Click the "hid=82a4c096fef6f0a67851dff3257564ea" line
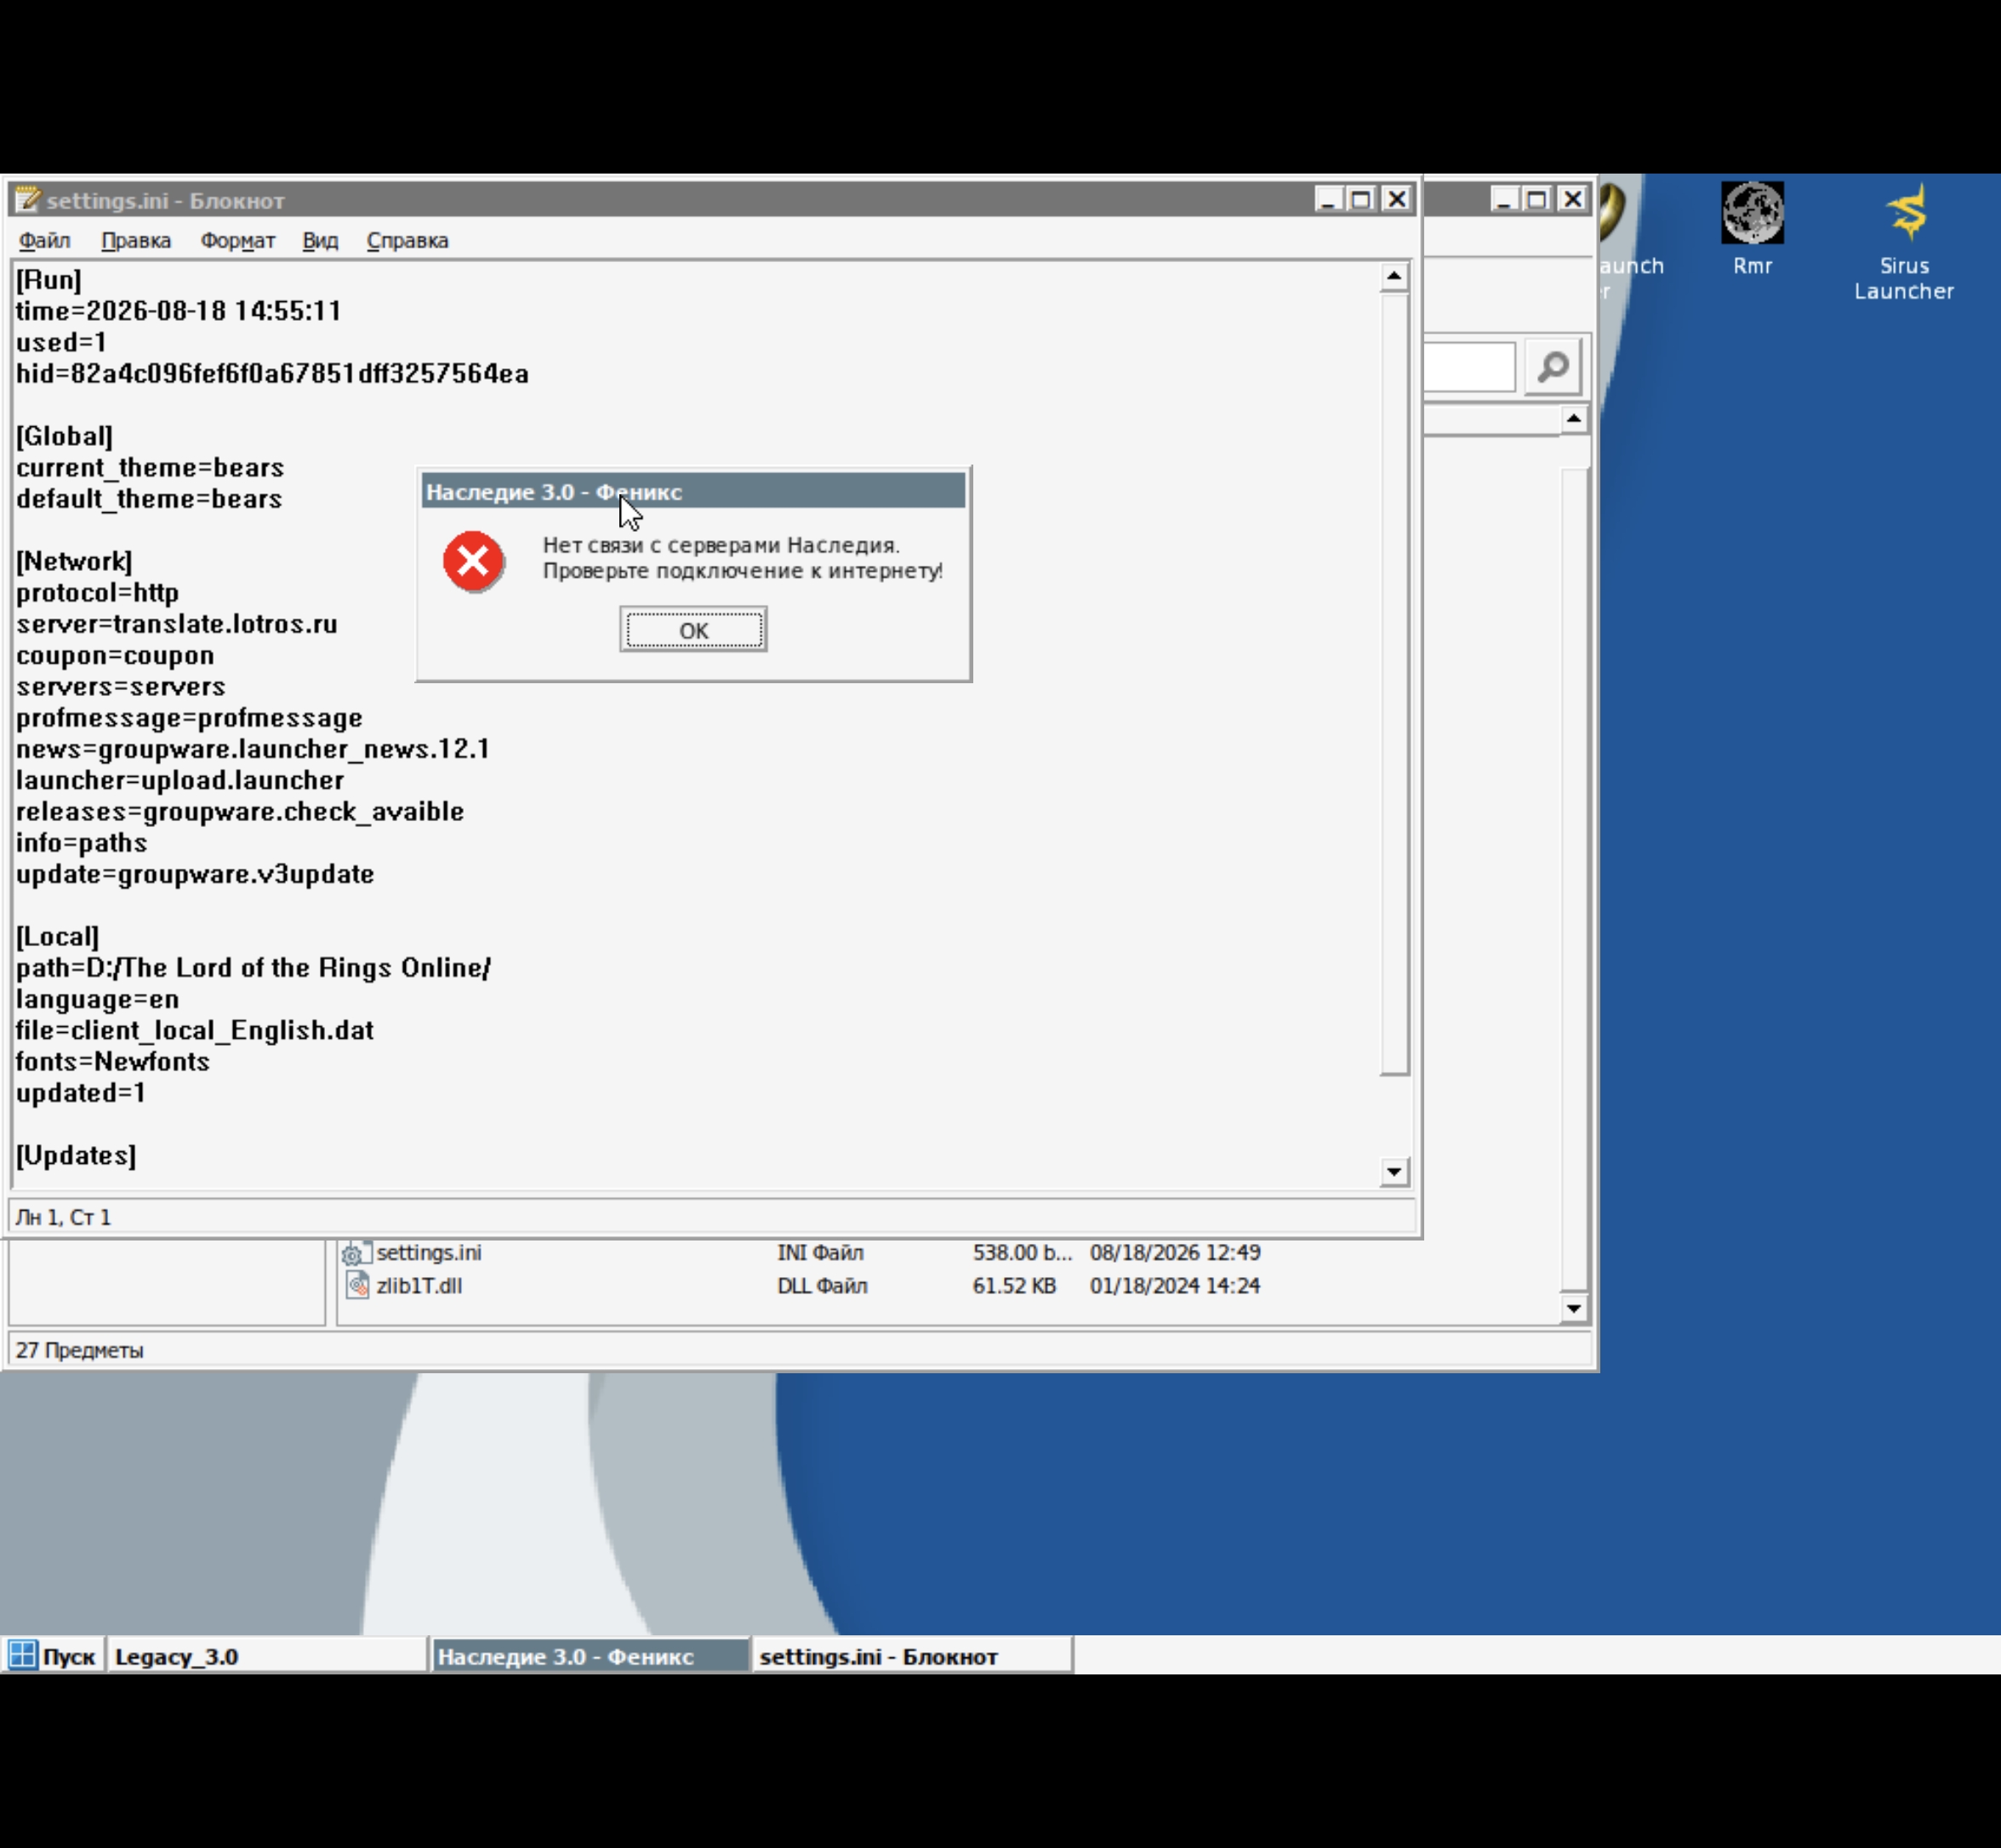This screenshot has height=1848, width=2001. 272,373
